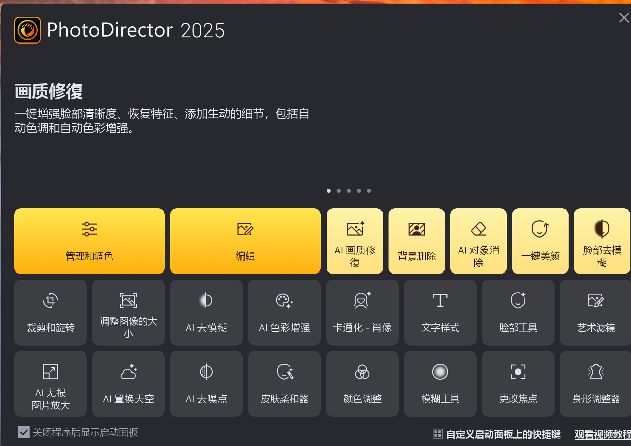Launch AI 去模糊 deblur tool
Viewport: 631px width, 446px height.
tap(206, 312)
